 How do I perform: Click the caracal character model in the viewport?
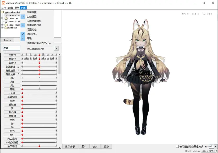(141, 77)
